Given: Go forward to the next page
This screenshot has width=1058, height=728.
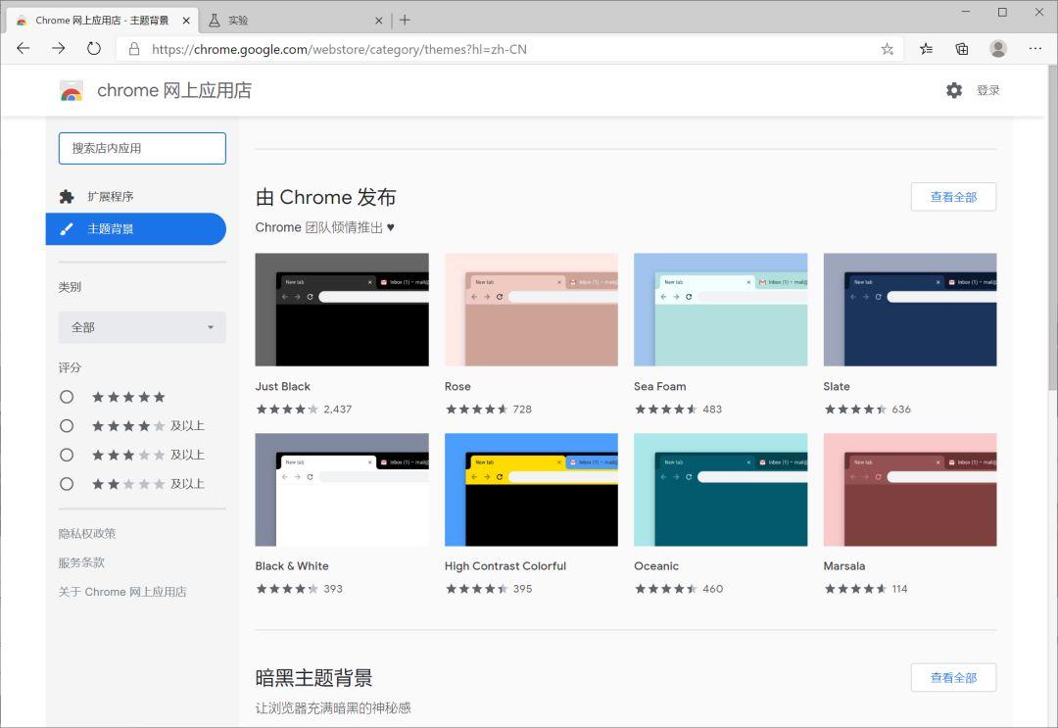Looking at the screenshot, I should point(59,49).
